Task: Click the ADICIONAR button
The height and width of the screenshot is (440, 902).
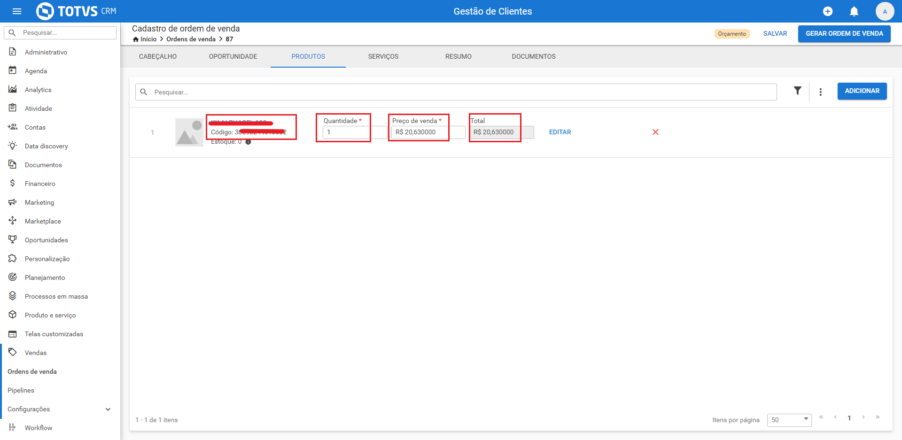Action: coord(862,91)
